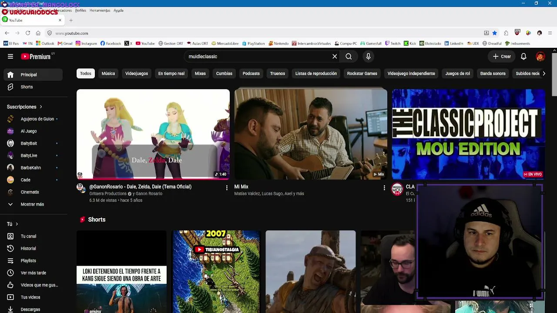The image size is (557, 313).
Task: Select the En tiempo real chip
Action: pos(171,73)
